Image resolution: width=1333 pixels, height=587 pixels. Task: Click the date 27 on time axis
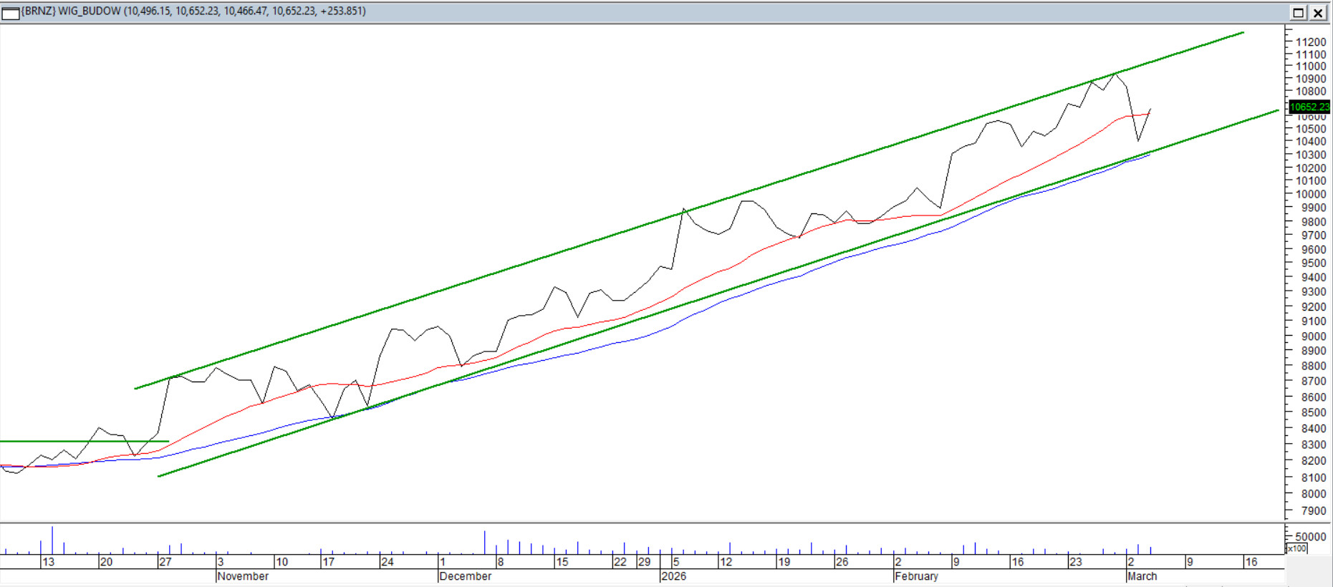tap(165, 562)
